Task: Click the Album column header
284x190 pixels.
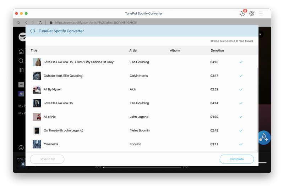Action: [x=175, y=50]
